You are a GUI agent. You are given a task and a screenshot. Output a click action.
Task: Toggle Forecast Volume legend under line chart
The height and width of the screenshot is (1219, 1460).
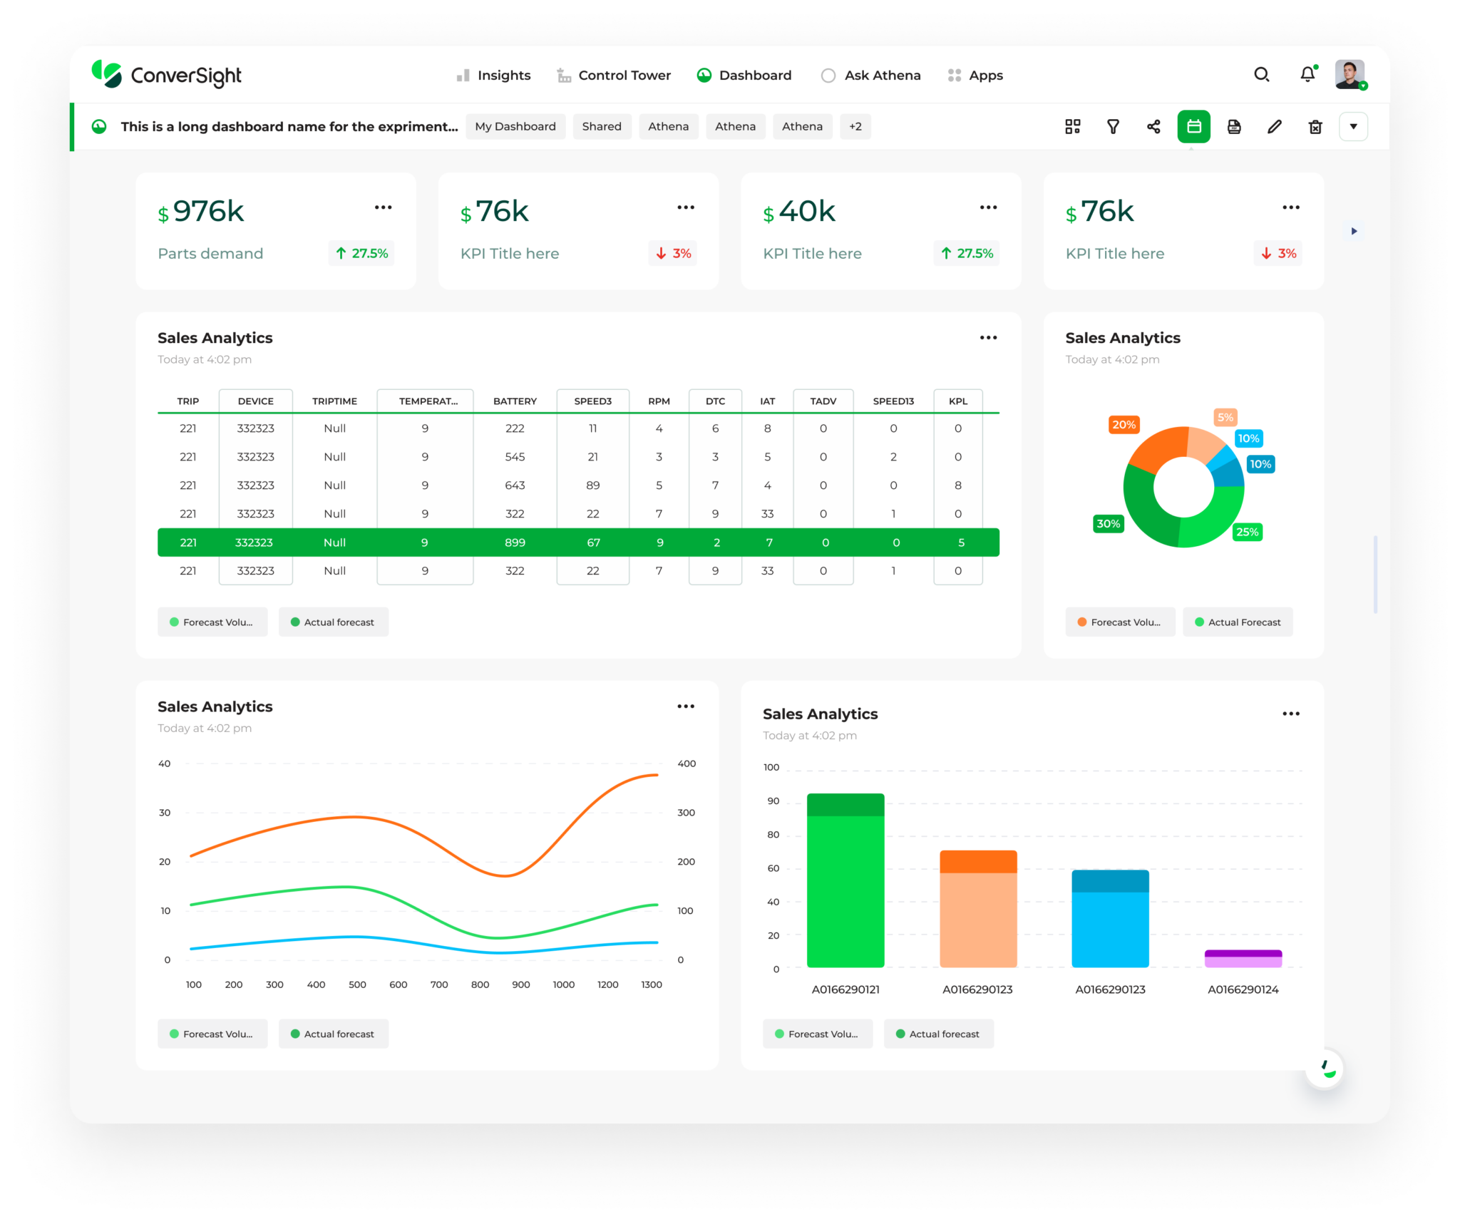(212, 1034)
